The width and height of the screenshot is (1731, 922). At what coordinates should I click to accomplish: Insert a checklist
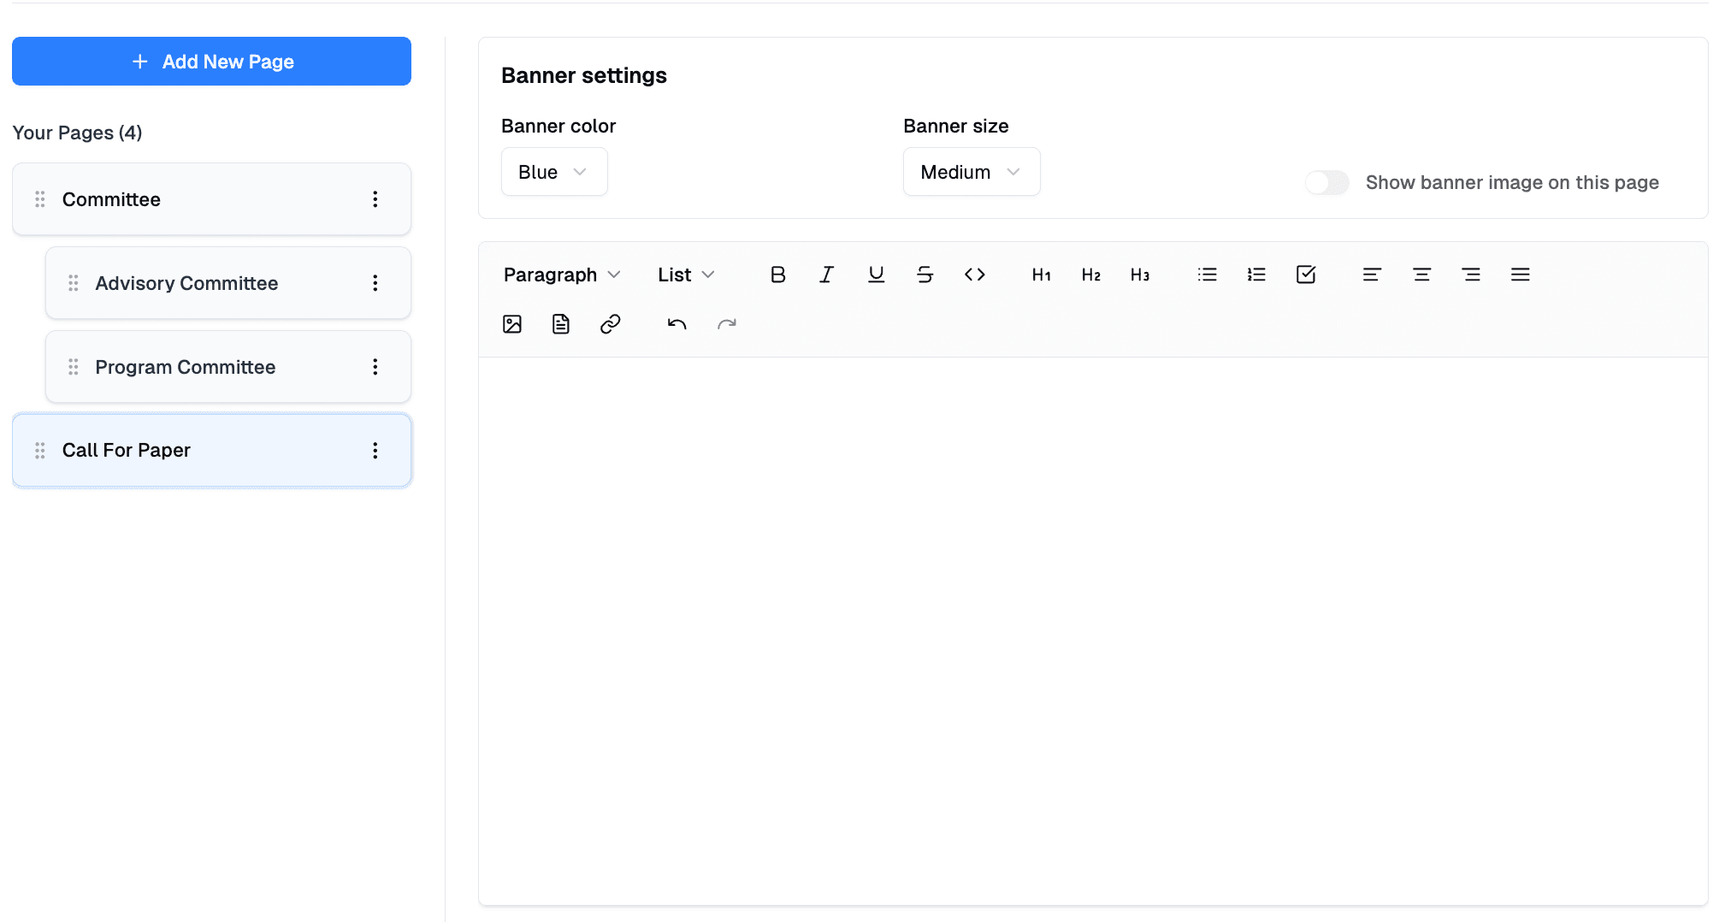(1305, 275)
